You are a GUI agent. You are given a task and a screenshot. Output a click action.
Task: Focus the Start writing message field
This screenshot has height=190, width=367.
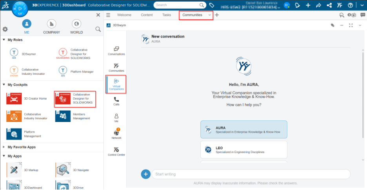(251, 174)
